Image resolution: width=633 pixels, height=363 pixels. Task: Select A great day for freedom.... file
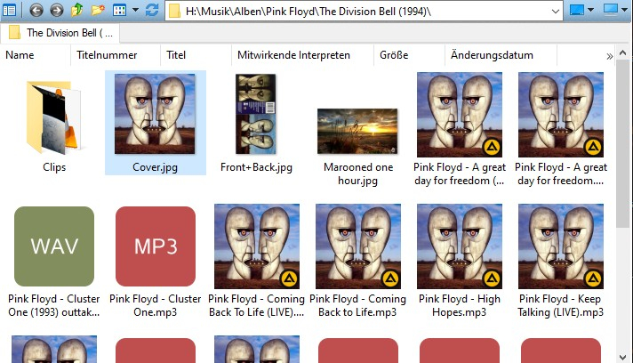pos(561,115)
